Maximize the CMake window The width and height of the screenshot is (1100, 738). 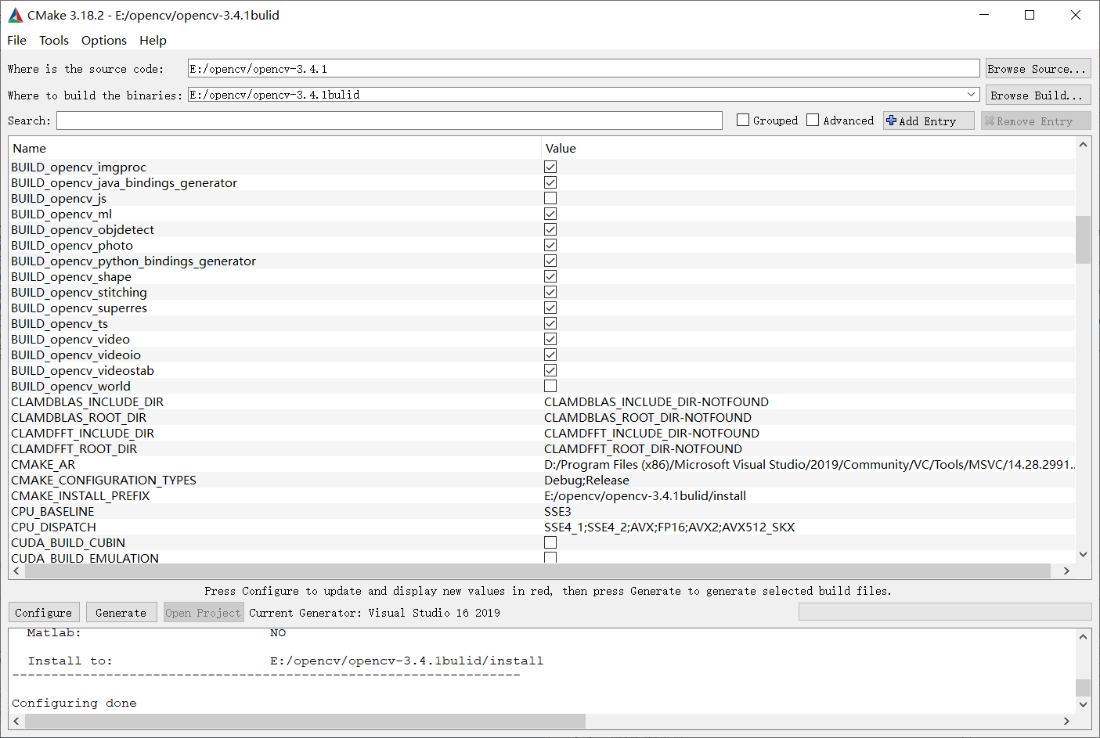(1030, 15)
